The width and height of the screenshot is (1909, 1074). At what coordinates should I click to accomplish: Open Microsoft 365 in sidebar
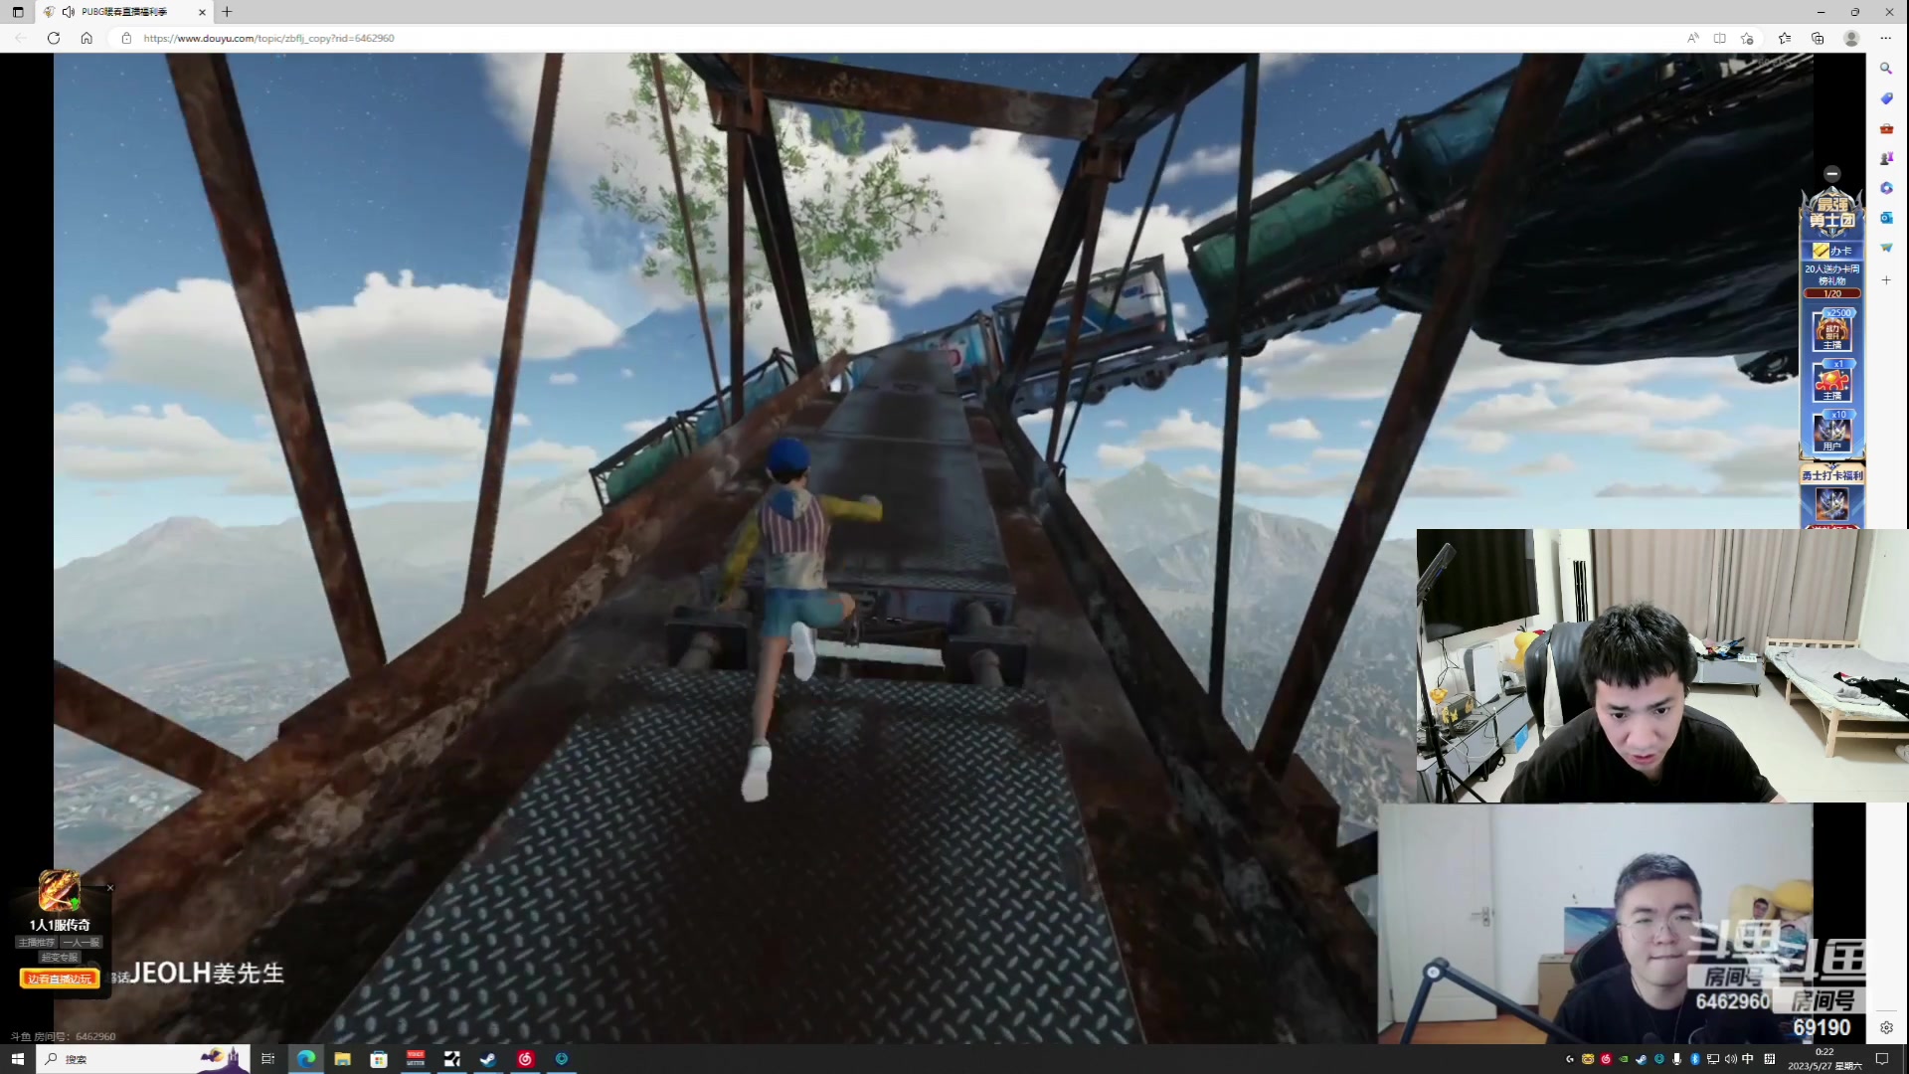[x=1886, y=188]
